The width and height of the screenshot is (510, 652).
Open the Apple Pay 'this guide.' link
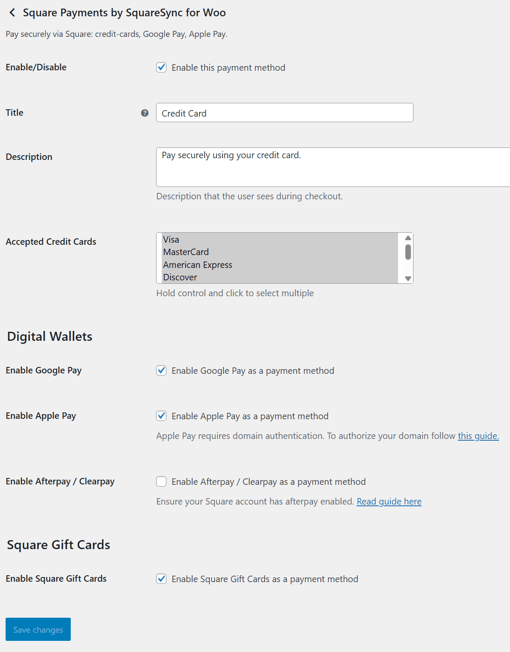click(478, 436)
